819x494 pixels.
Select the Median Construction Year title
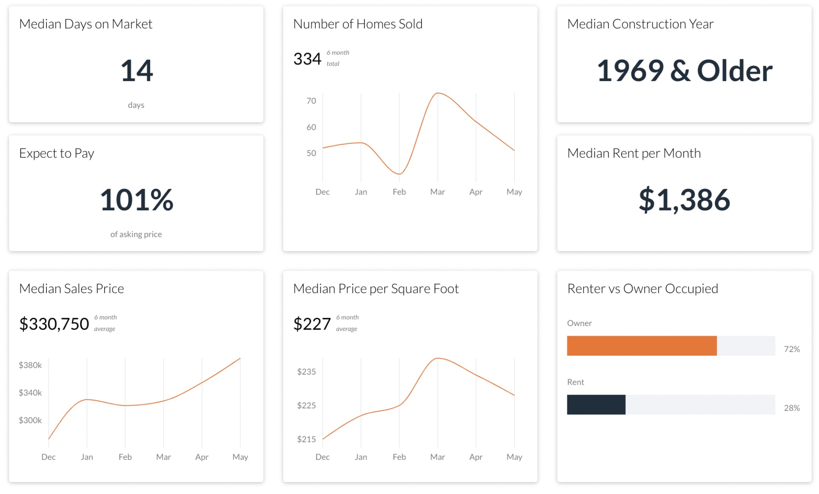[x=640, y=24]
